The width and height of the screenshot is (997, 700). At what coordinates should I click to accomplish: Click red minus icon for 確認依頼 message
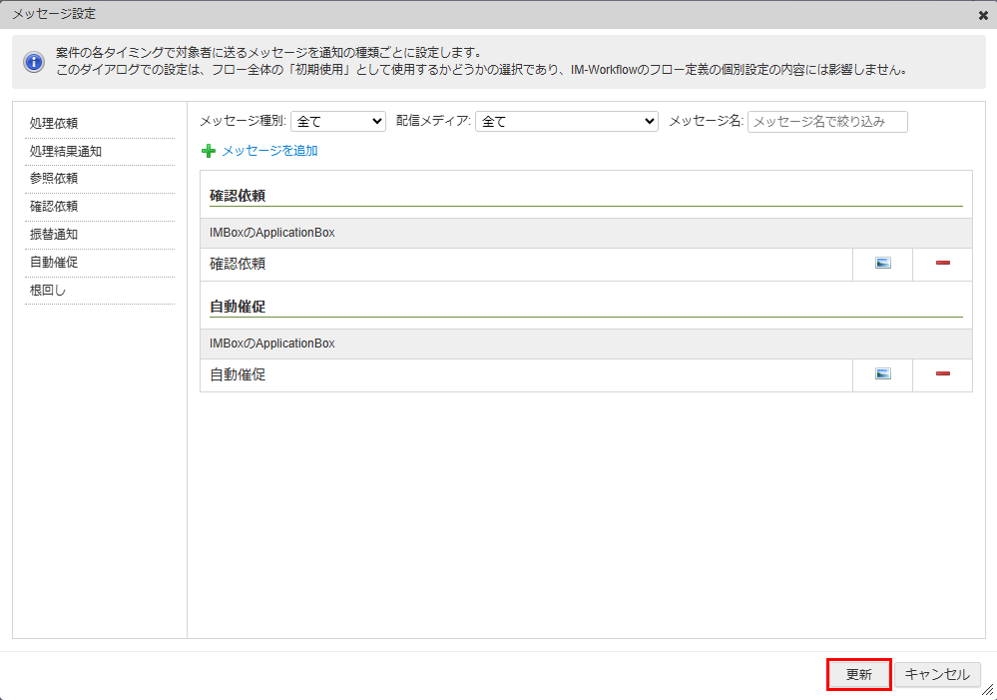tap(942, 264)
